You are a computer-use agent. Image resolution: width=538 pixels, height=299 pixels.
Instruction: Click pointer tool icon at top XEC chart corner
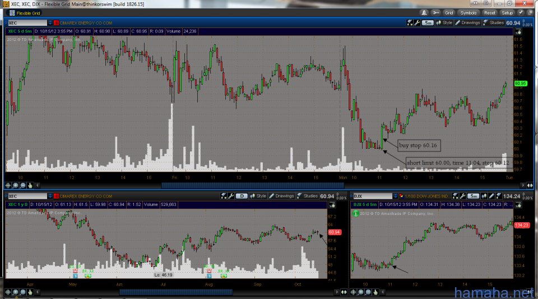tap(518, 31)
